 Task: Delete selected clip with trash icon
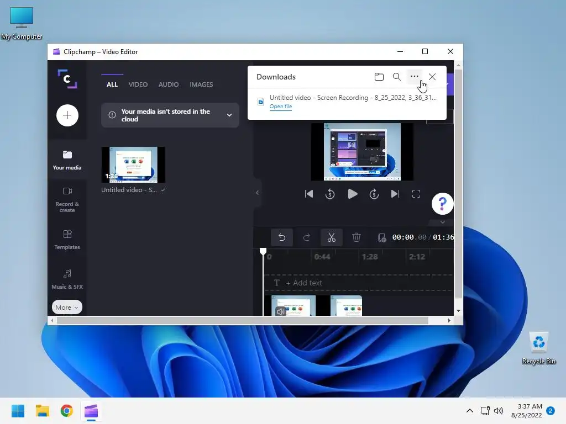(x=357, y=237)
